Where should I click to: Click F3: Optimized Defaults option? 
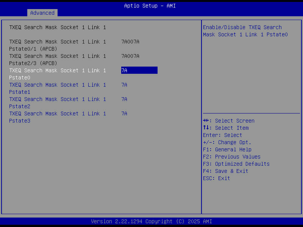pyautogui.click(x=236, y=164)
